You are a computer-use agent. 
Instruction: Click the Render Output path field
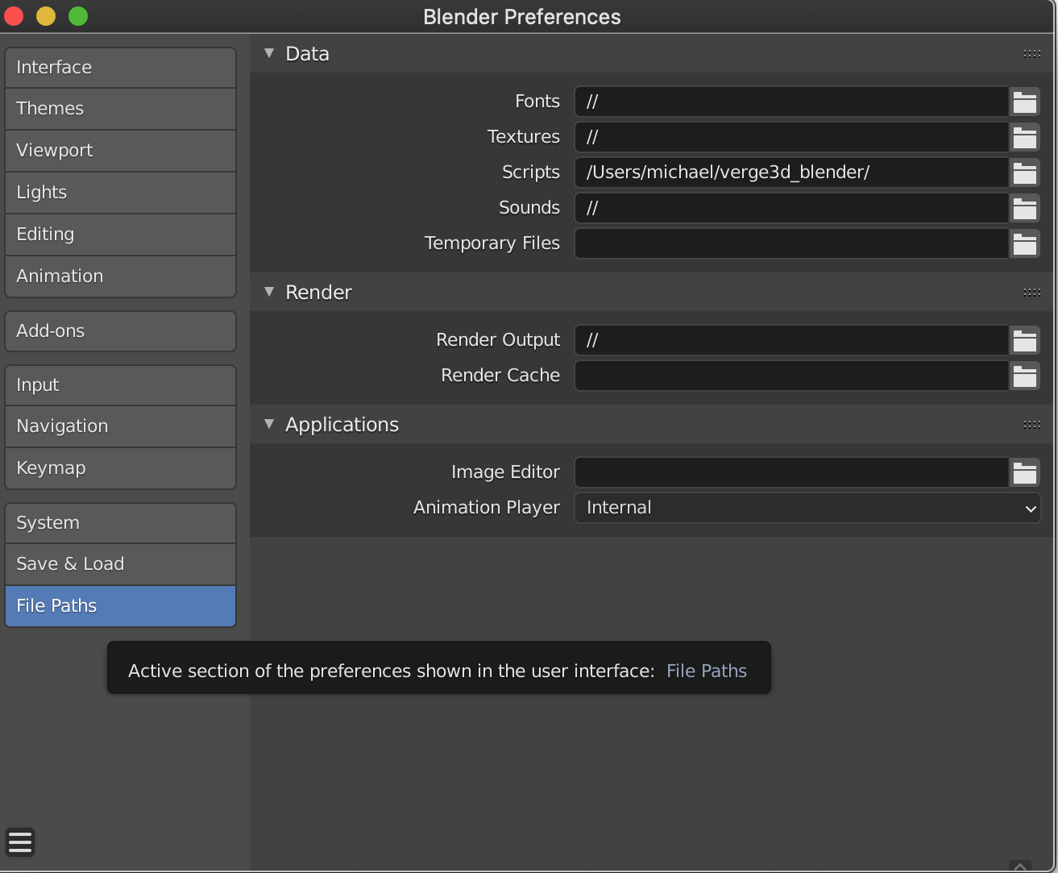click(791, 340)
